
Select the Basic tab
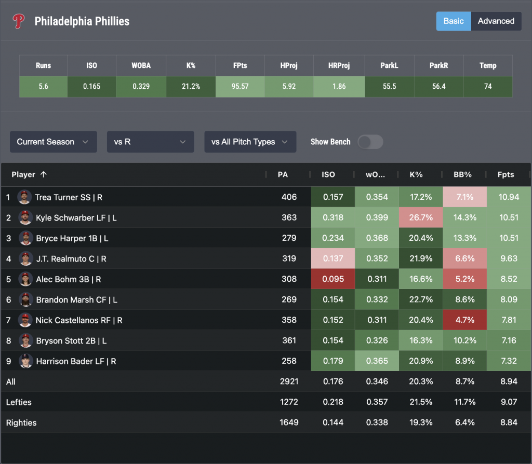coord(453,21)
